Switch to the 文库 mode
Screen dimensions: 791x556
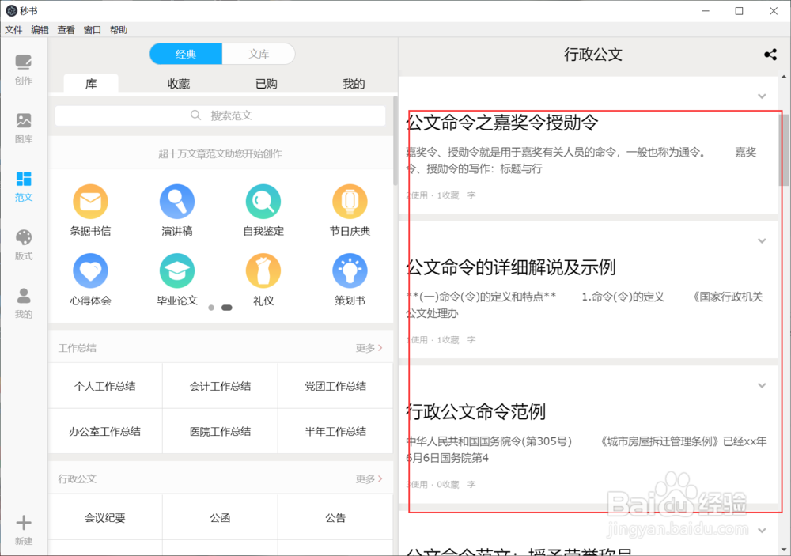click(259, 54)
